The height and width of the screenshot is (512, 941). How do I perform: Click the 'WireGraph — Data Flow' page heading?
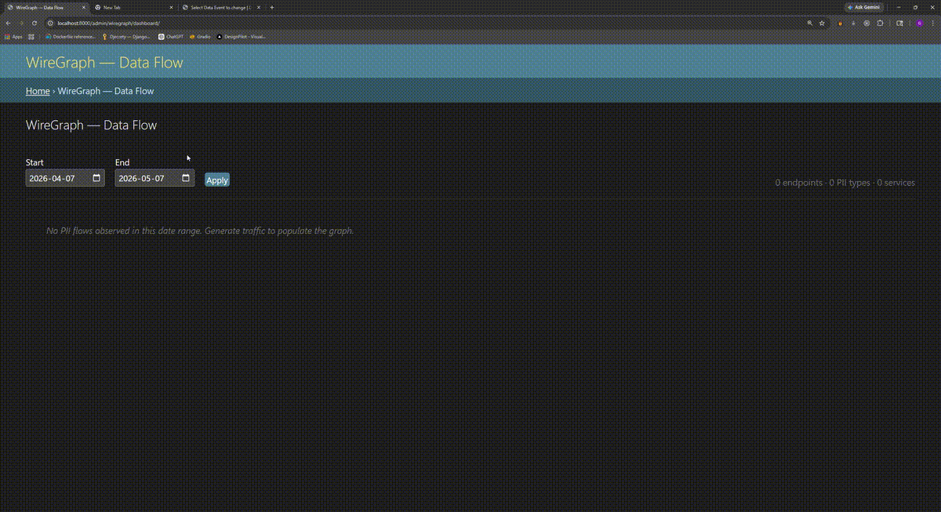pyautogui.click(x=91, y=125)
